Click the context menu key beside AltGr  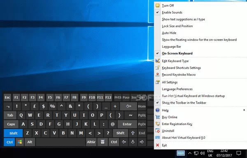tap(103, 142)
